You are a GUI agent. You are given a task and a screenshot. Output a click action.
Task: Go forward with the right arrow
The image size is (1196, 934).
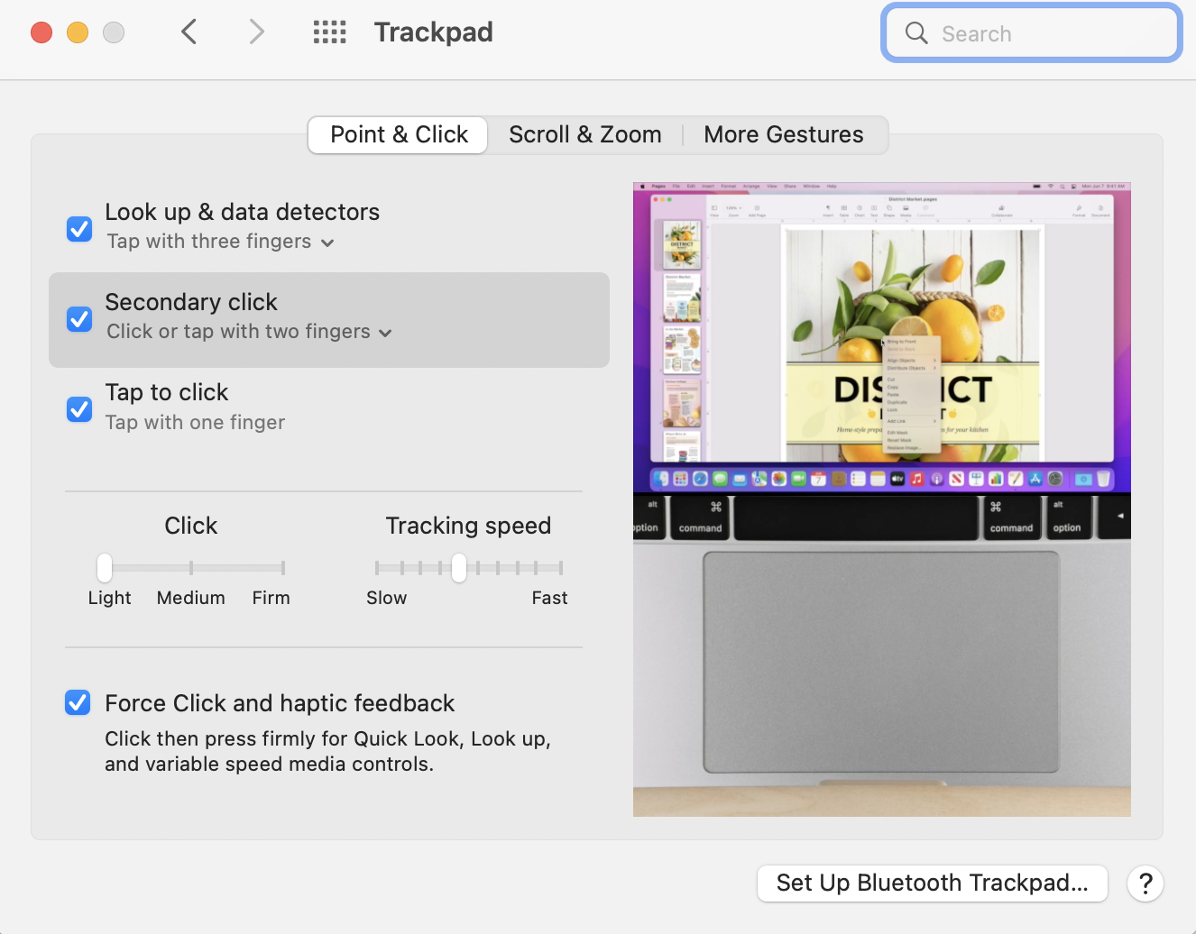point(257,32)
